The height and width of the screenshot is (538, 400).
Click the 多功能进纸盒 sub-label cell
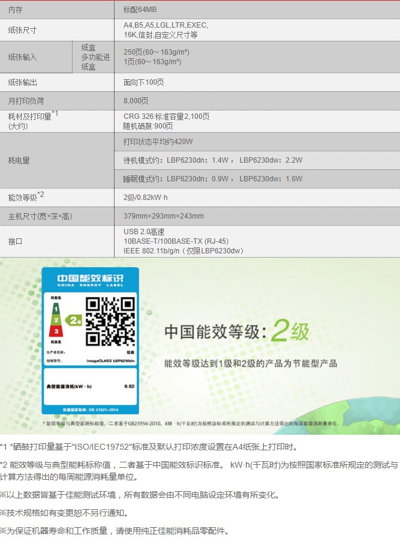[x=95, y=62]
